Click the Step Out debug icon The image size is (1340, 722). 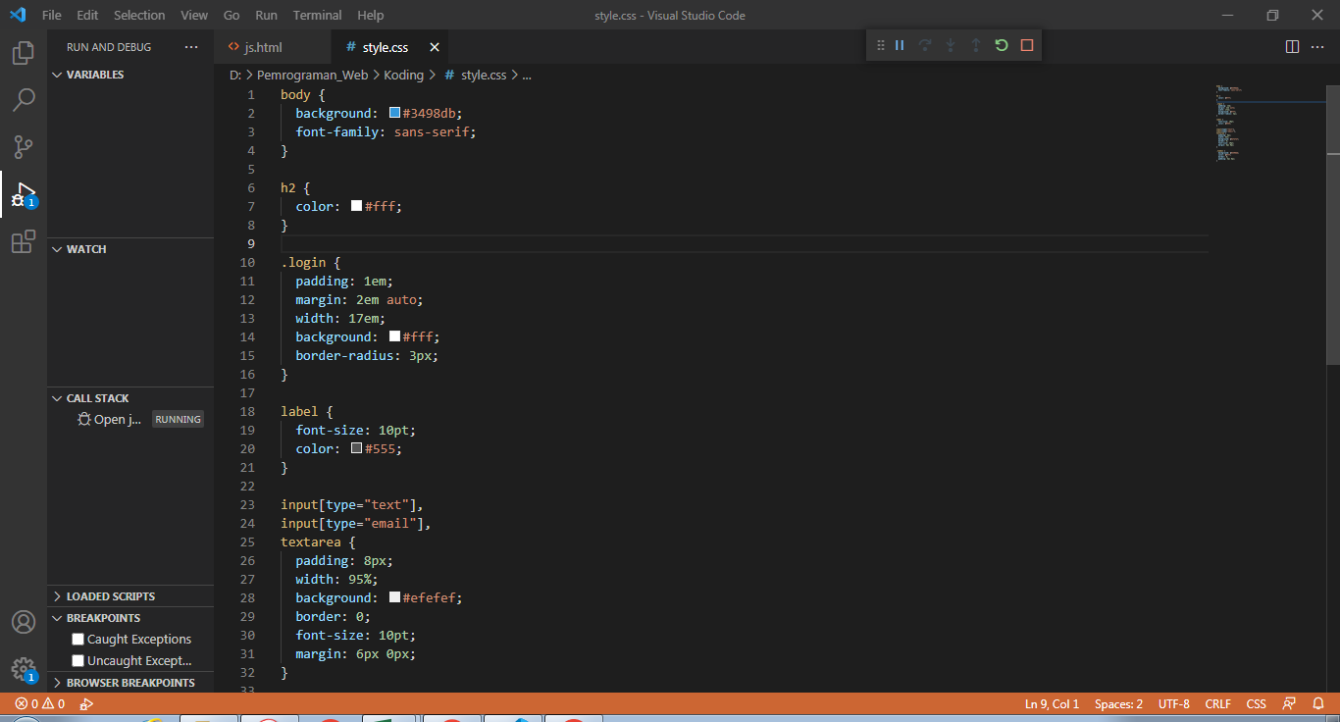975,44
